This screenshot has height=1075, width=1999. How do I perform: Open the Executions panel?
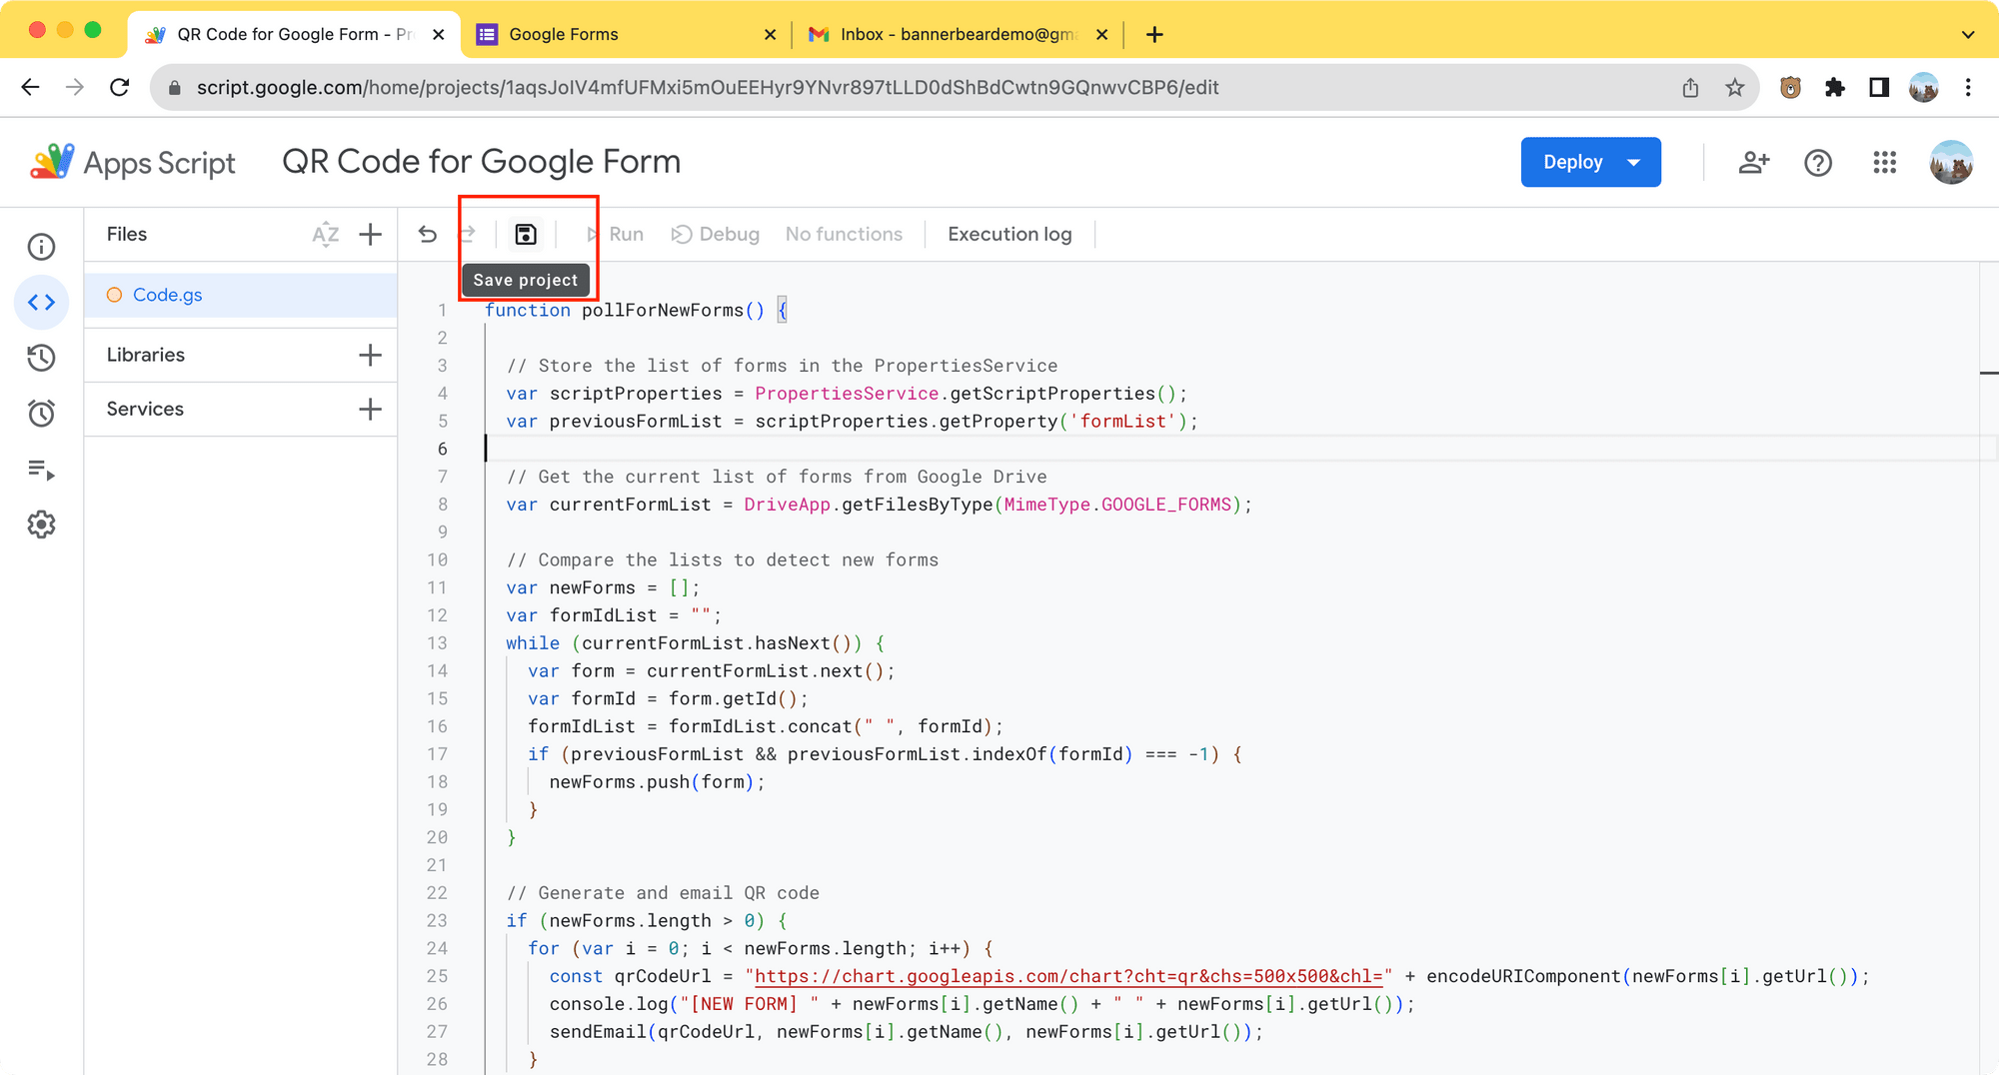click(x=41, y=470)
